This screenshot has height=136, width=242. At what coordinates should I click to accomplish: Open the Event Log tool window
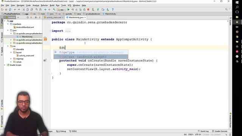[203, 131]
